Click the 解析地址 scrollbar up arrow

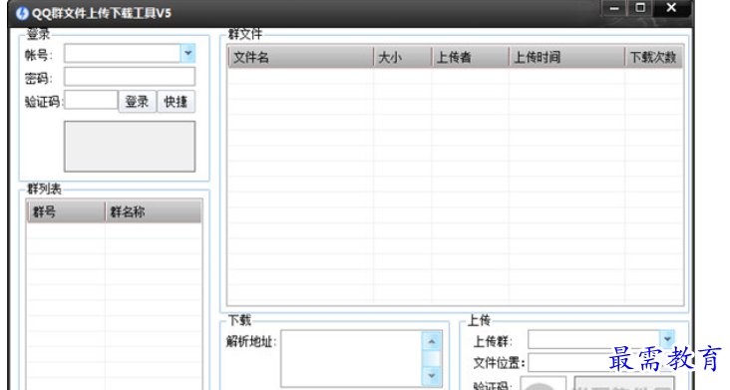click(432, 342)
